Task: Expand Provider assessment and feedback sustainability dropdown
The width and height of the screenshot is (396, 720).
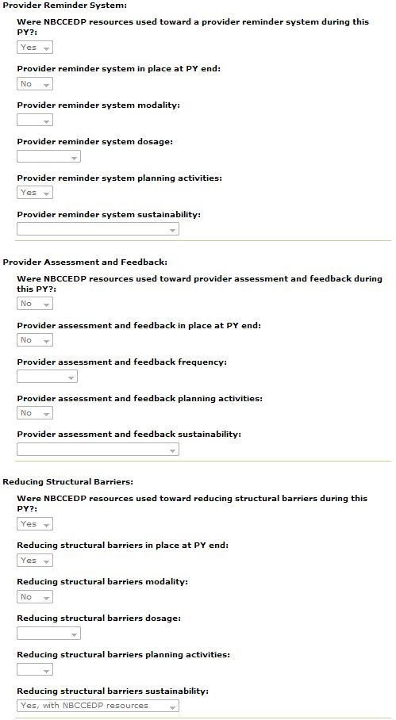Action: (98, 449)
